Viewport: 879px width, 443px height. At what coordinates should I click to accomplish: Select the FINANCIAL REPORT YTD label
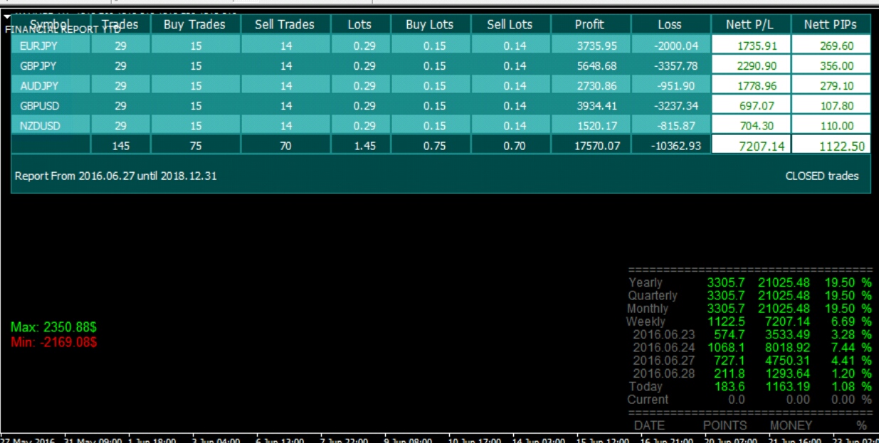point(63,30)
